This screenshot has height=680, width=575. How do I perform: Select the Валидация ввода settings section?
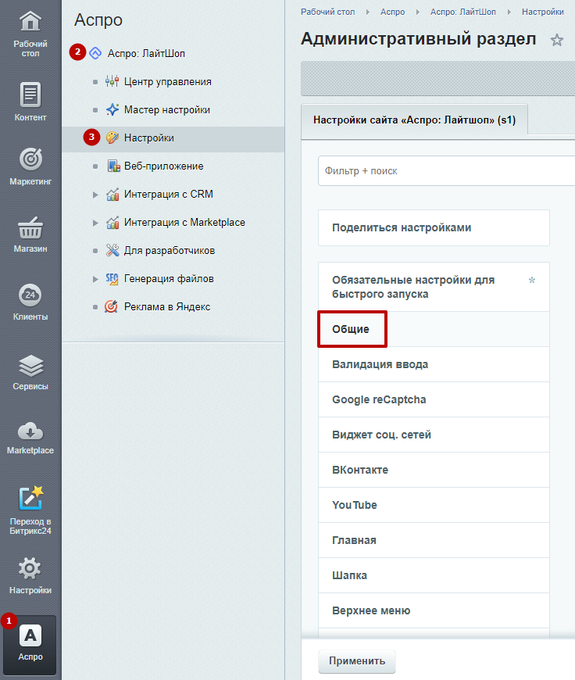[434, 364]
